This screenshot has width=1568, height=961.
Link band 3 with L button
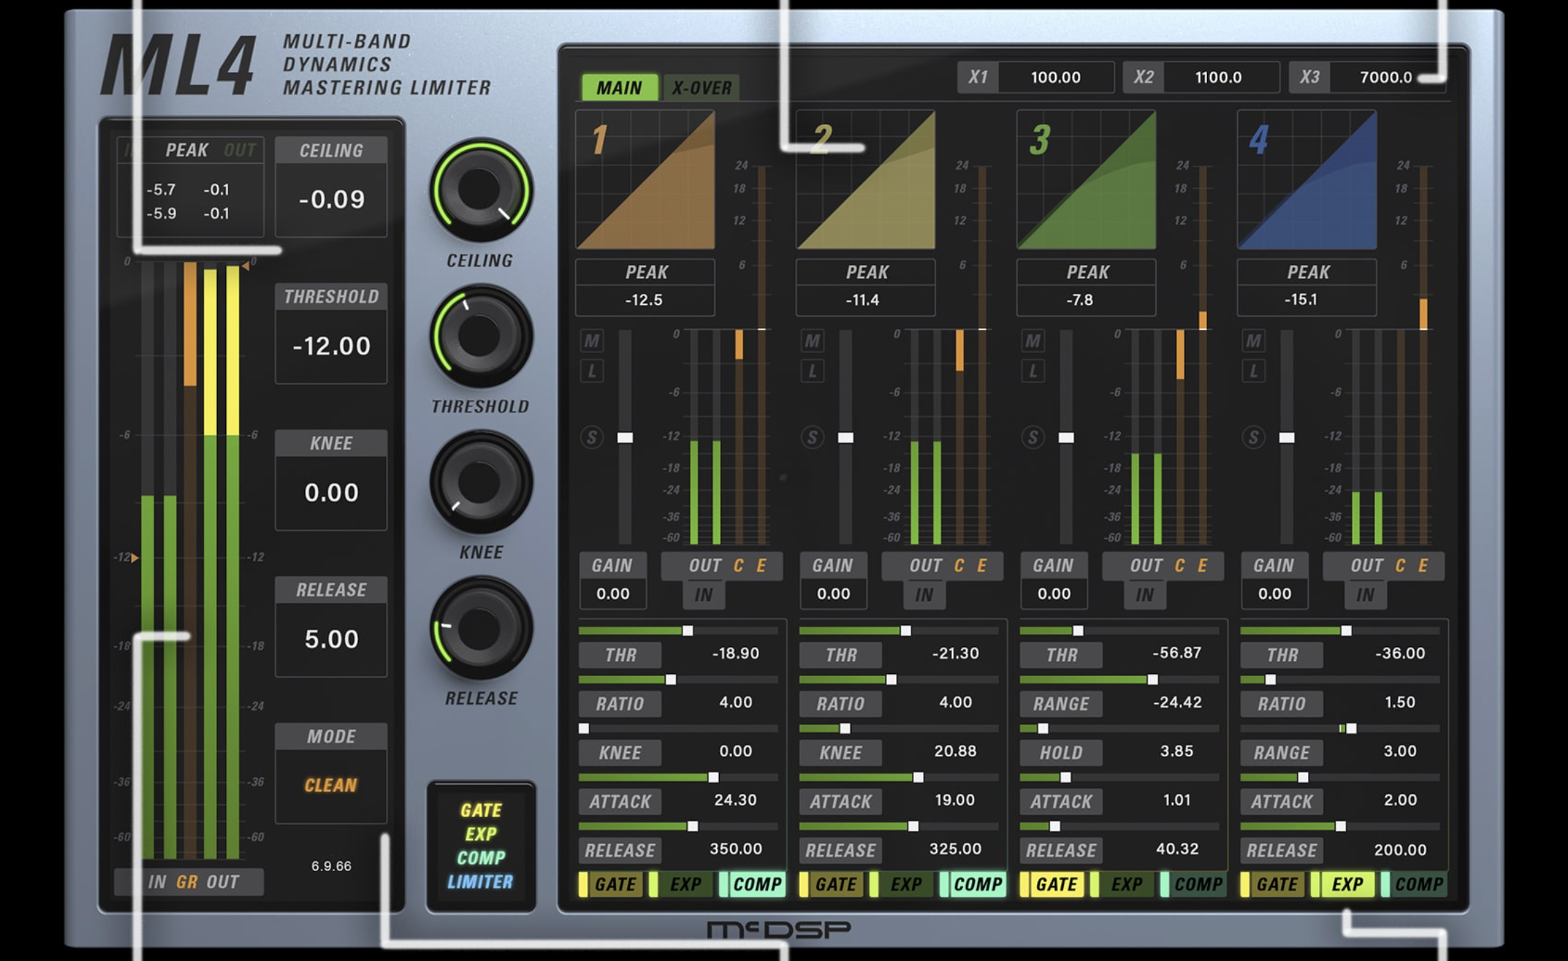pos(1033,371)
